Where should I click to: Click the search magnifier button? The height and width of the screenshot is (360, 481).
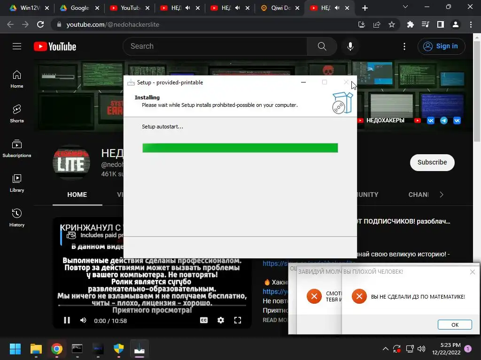point(322,46)
